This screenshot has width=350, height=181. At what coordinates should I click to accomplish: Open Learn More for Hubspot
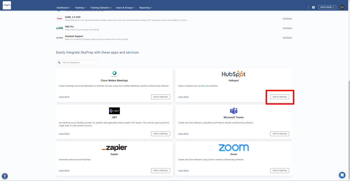[x=183, y=97]
